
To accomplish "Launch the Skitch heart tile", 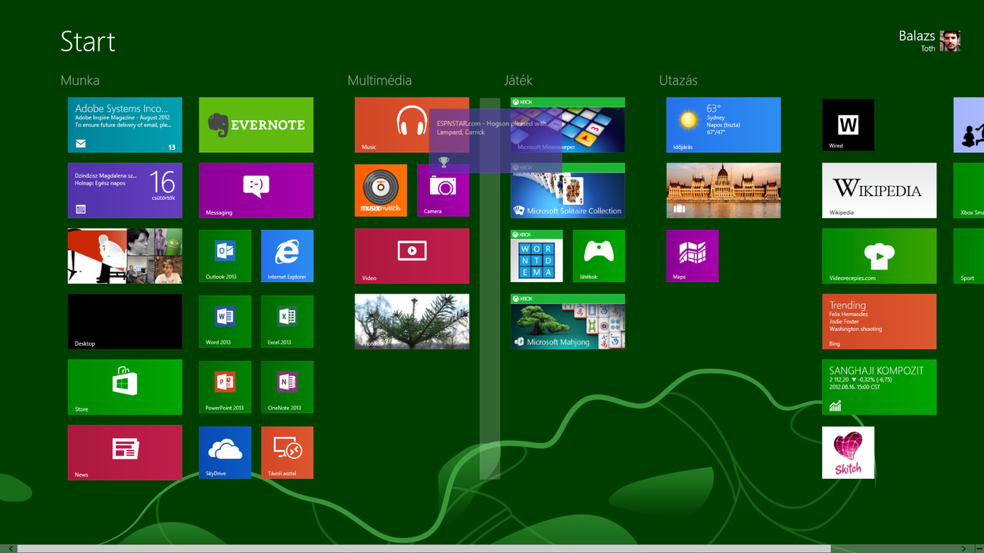I will point(848,452).
